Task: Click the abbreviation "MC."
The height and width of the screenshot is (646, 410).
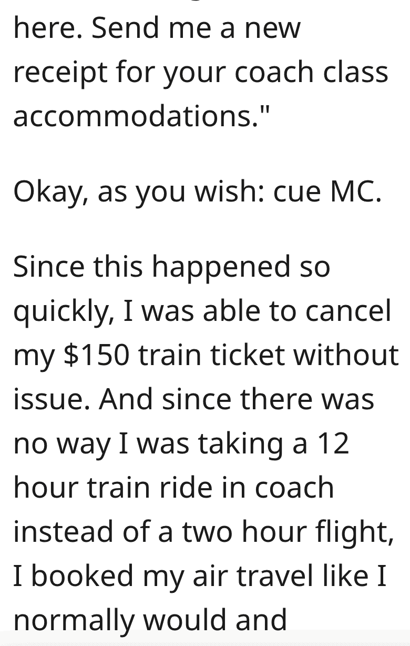Action: tap(355, 191)
